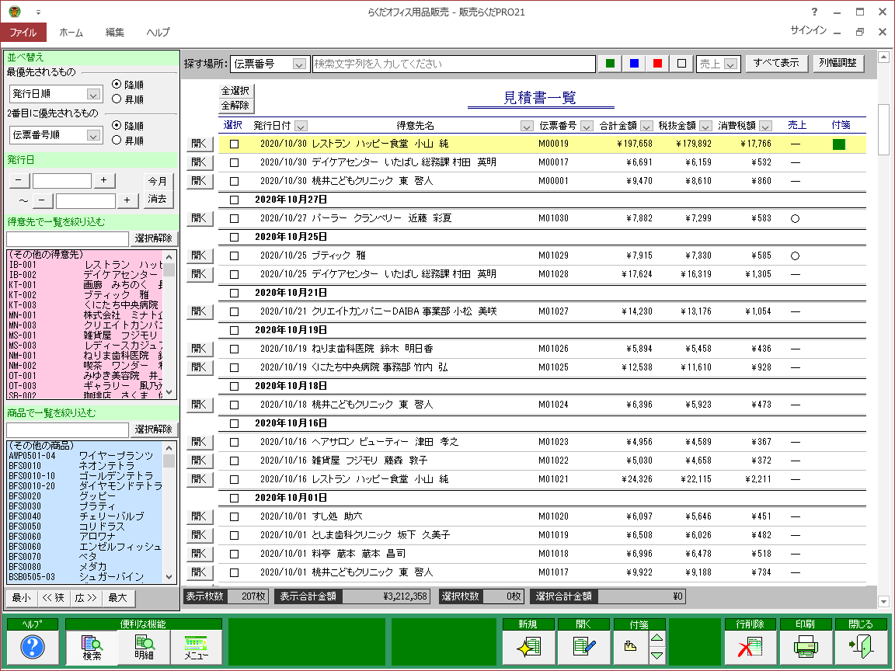This screenshot has width=895, height=671.
Task: Select BFS0020 グッピー in product list
Action: (85, 496)
